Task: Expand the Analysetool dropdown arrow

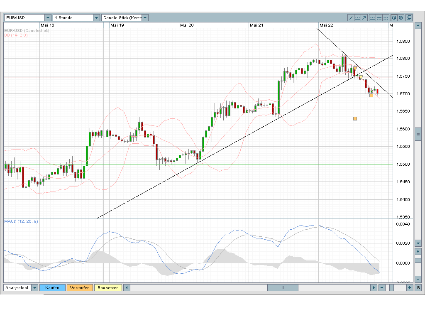Action: pos(34,287)
